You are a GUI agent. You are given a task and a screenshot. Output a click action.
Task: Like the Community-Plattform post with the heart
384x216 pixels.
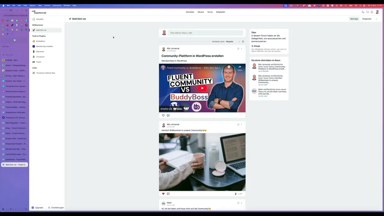(163, 115)
